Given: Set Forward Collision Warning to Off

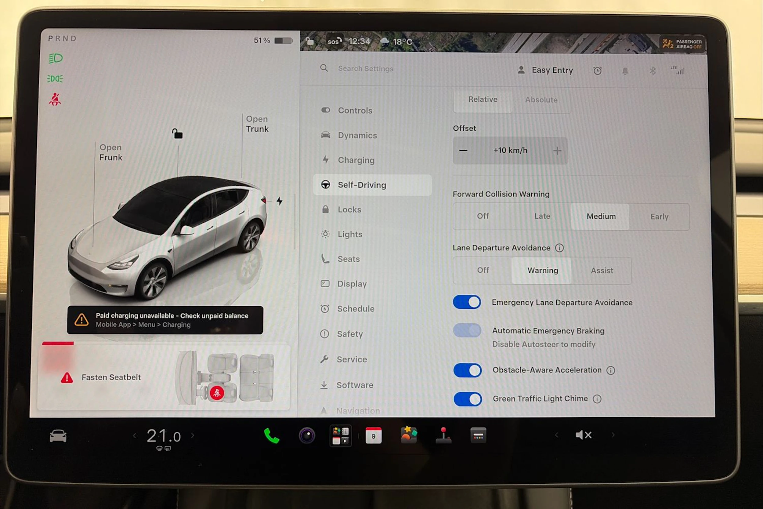Looking at the screenshot, I should pos(483,216).
